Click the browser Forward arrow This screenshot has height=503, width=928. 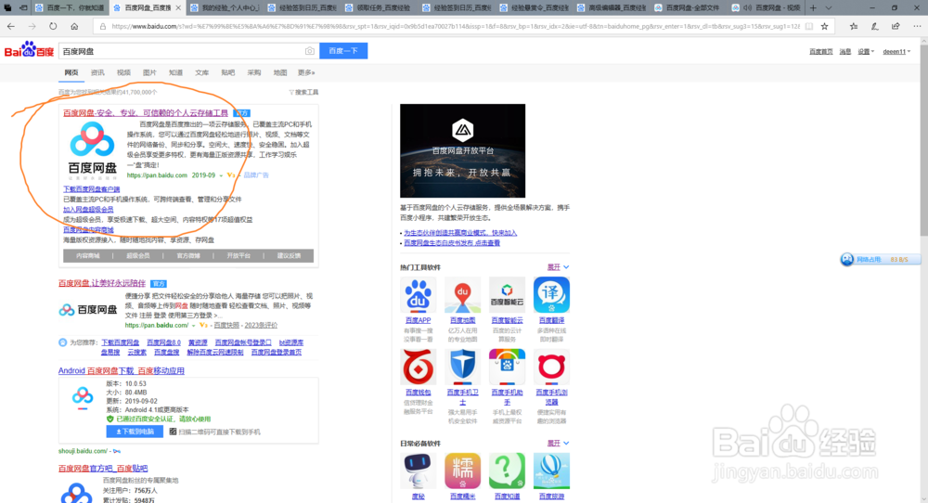click(32, 26)
